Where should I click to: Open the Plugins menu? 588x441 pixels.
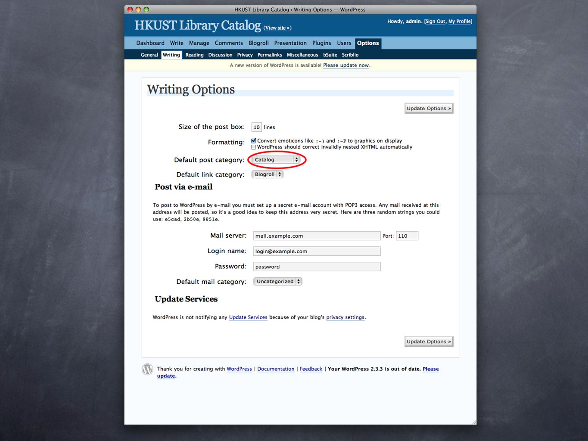pyautogui.click(x=322, y=43)
